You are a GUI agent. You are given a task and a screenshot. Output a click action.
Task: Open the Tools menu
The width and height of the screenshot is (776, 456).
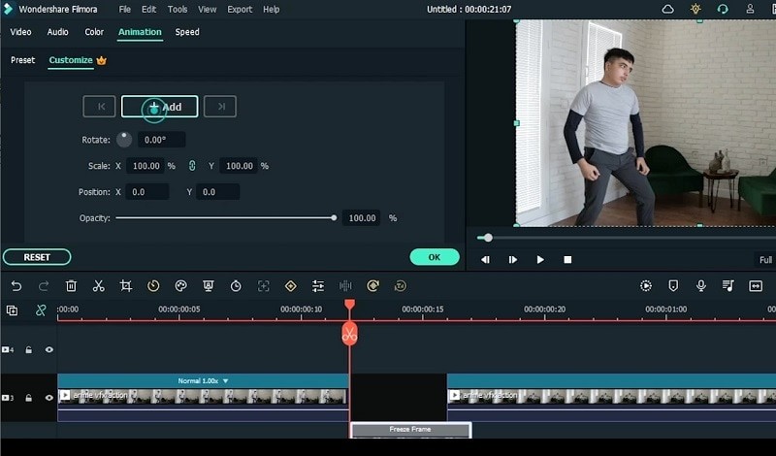click(x=178, y=9)
